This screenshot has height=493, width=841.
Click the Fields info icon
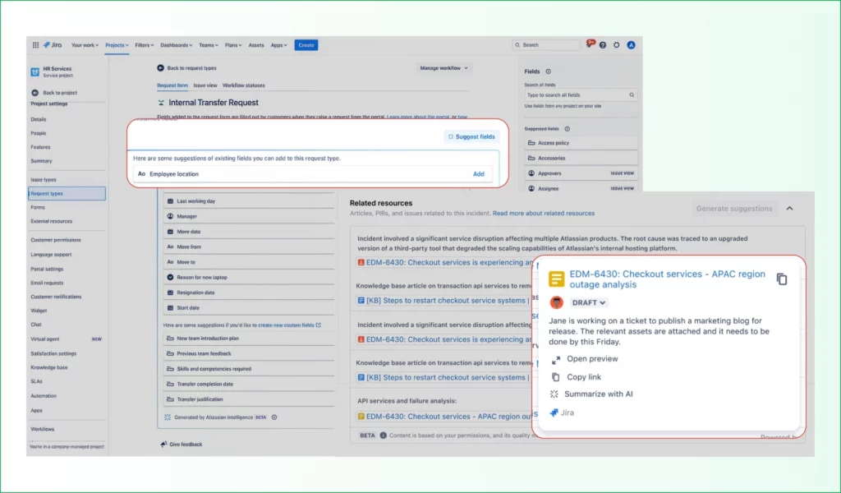[548, 71]
